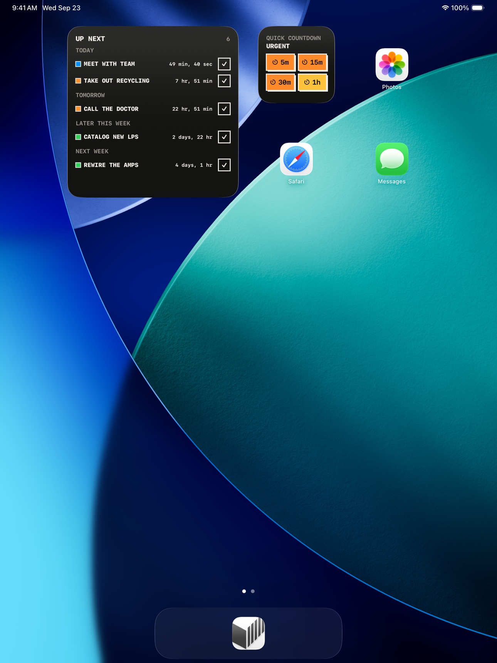The height and width of the screenshot is (663, 497).
Task: Switch to second home screen page dot
Action: [253, 591]
